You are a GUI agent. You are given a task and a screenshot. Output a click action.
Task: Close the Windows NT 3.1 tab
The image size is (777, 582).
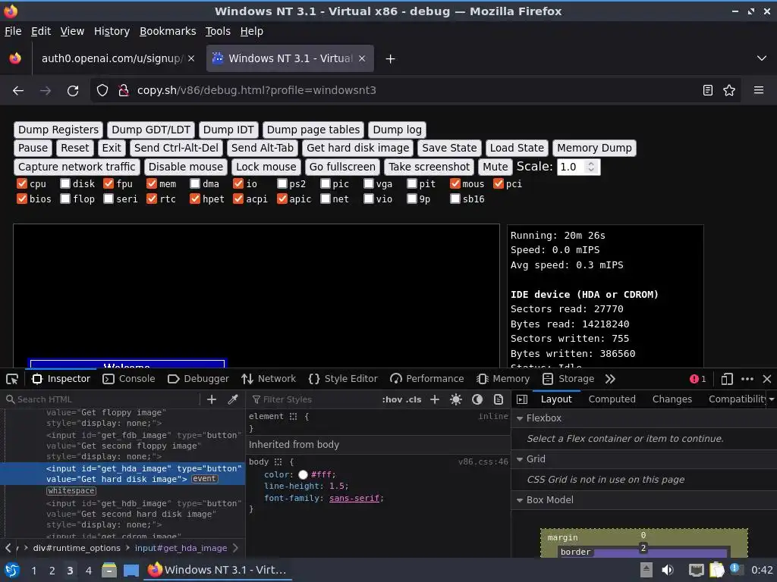[362, 58]
